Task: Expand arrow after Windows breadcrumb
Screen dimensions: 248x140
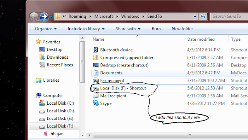Action: 143,16
